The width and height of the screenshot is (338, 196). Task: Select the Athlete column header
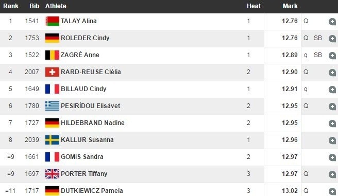56,6
